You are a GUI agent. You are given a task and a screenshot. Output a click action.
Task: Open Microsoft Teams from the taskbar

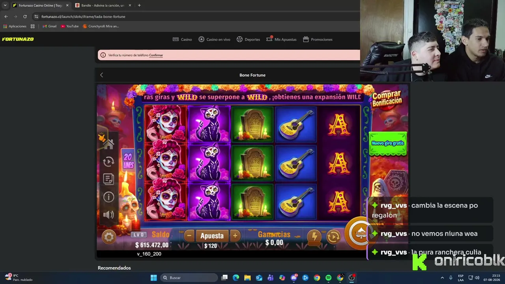click(271, 278)
